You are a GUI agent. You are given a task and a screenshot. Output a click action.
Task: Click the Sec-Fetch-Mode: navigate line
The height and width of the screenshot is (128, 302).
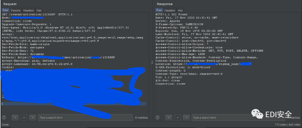pos(23,47)
